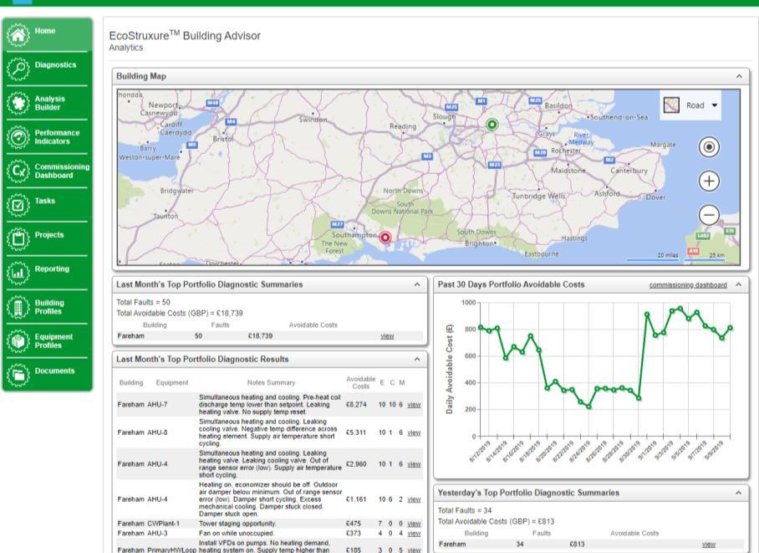The image size is (759, 553).
Task: Click the Performance Indicators gauge icon
Action: click(18, 136)
